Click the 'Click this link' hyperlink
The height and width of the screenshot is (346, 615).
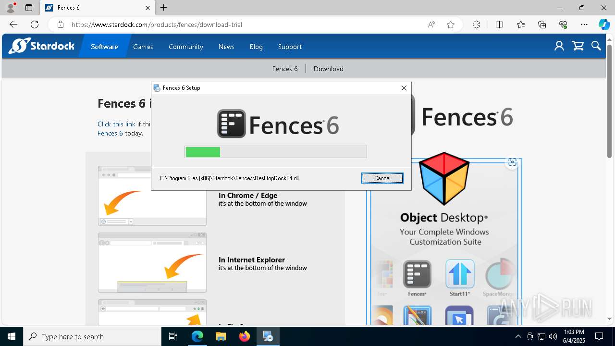(x=116, y=124)
